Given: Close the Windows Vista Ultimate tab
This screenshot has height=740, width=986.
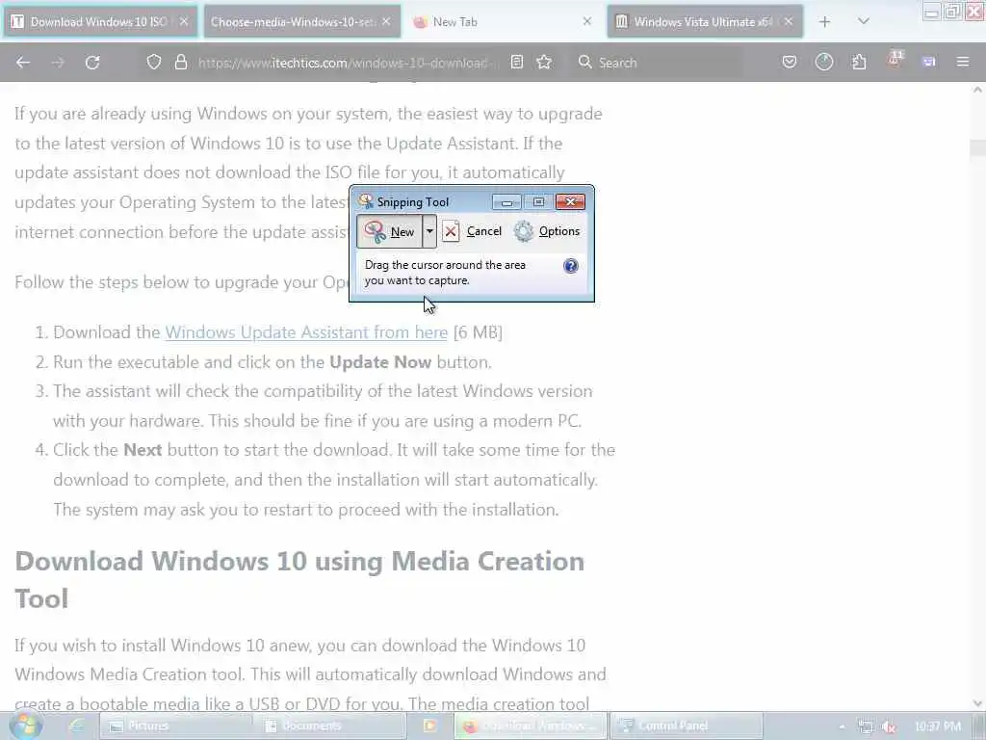Looking at the screenshot, I should point(788,21).
